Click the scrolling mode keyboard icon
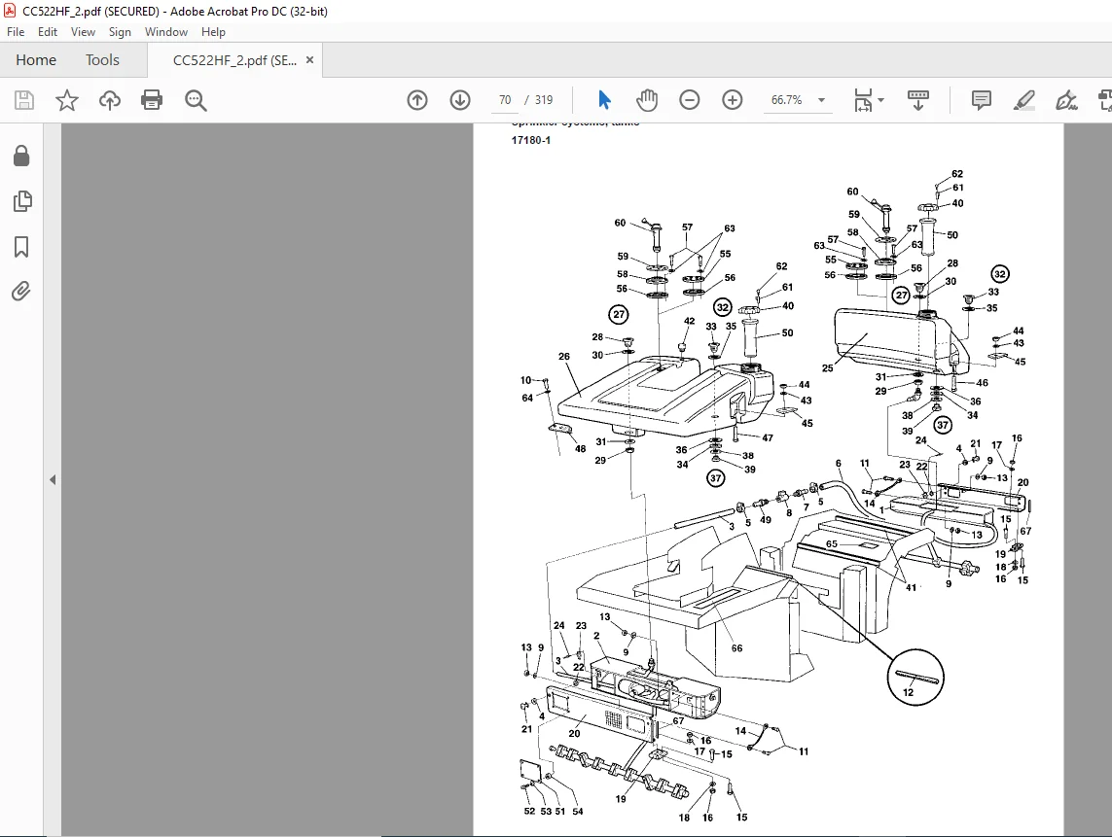The width and height of the screenshot is (1112, 837). (x=918, y=100)
